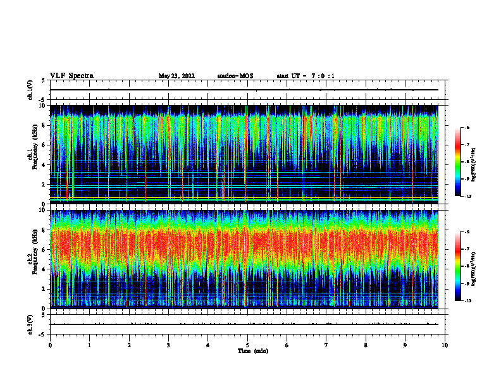Click the ch.1 voltage waveform trace
501x387 pixels.
244,90
